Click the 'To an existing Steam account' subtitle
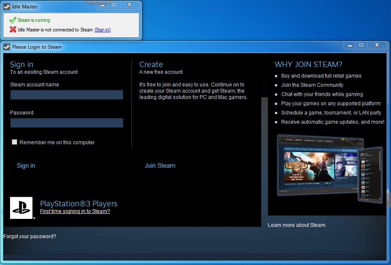Screen dimensions: 391x265 (x=44, y=72)
